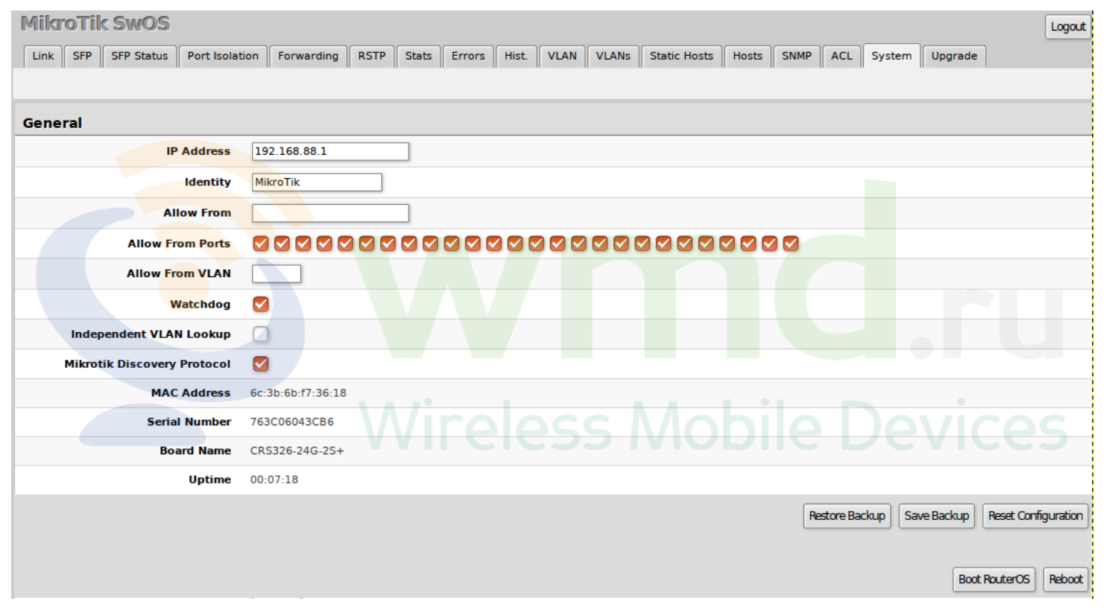Disable Mikrotik Discovery Protocol checkbox

pos(260,363)
